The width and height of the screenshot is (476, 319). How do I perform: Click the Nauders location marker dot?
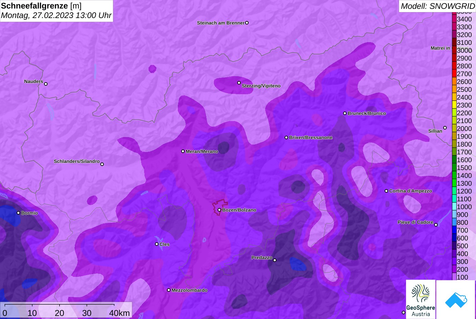pyautogui.click(x=46, y=84)
